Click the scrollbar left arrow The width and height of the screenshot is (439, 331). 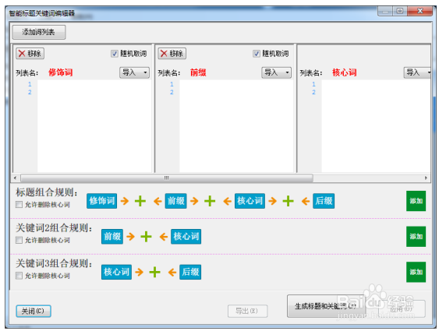point(15,178)
